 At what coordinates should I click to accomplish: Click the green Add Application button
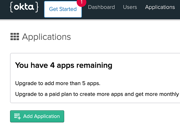pos(37,116)
